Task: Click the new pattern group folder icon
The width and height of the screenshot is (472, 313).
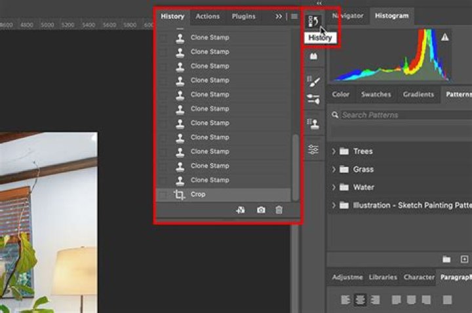Action: [x=446, y=259]
